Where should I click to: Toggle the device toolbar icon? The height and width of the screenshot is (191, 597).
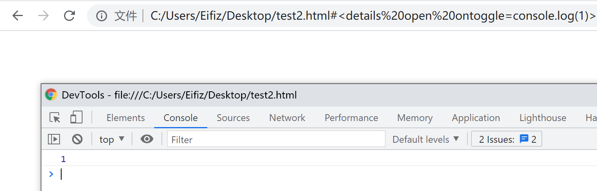(x=76, y=118)
